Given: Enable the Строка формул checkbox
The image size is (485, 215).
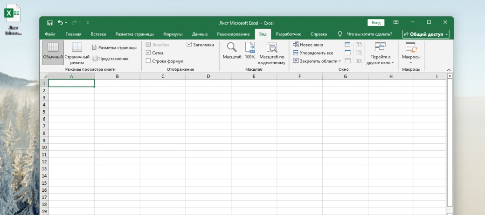Looking at the screenshot, I should click(x=148, y=61).
